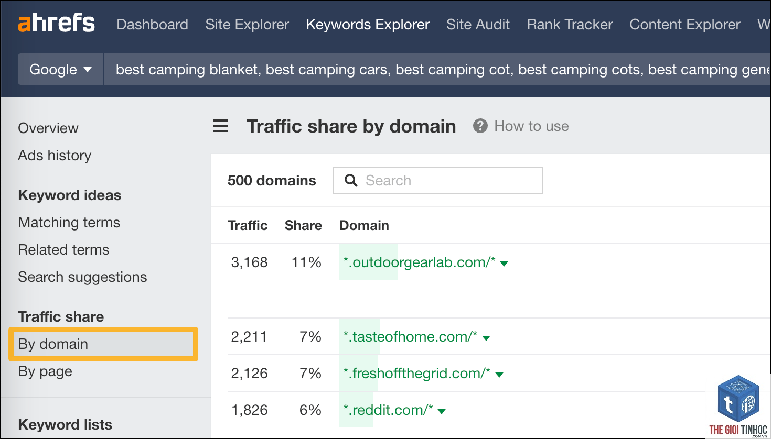Open Content Explorer
This screenshot has width=771, height=439.
(x=685, y=25)
